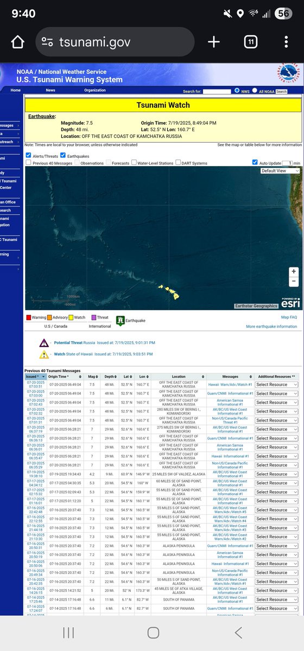Click the purple Threat legend swatch
Image resolution: width=304 pixels, height=651 pixels.
click(93, 317)
